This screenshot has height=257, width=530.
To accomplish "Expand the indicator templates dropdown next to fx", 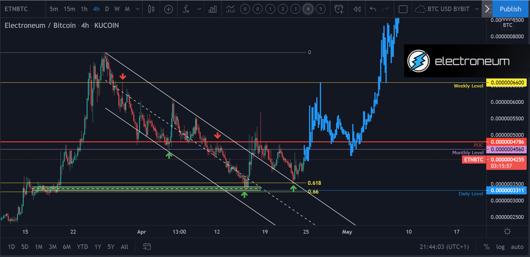I will (x=199, y=9).
